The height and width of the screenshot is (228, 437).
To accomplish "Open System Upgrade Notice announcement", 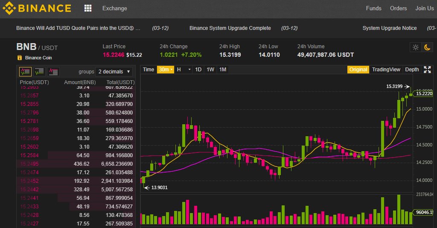I will (x=389, y=28).
